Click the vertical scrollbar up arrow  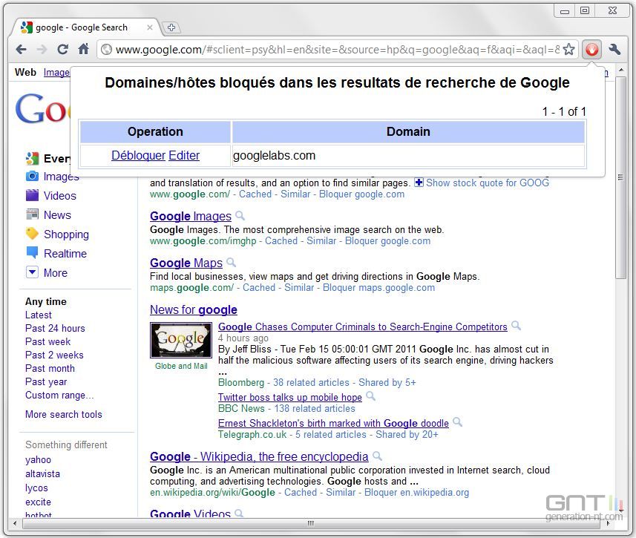pyautogui.click(x=620, y=70)
